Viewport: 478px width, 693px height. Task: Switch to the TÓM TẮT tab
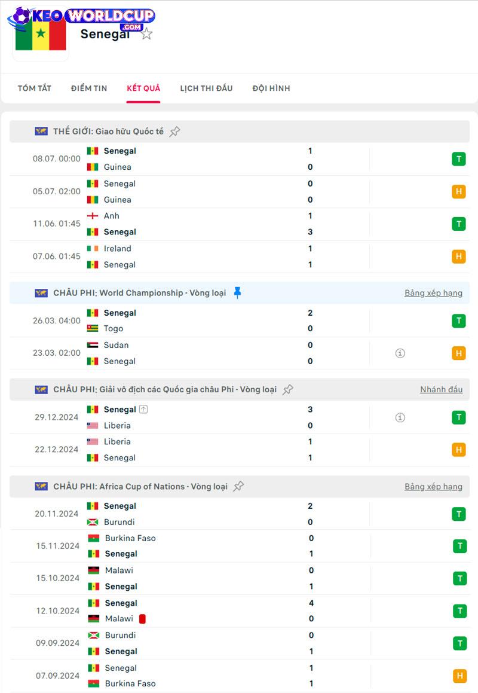click(x=35, y=88)
